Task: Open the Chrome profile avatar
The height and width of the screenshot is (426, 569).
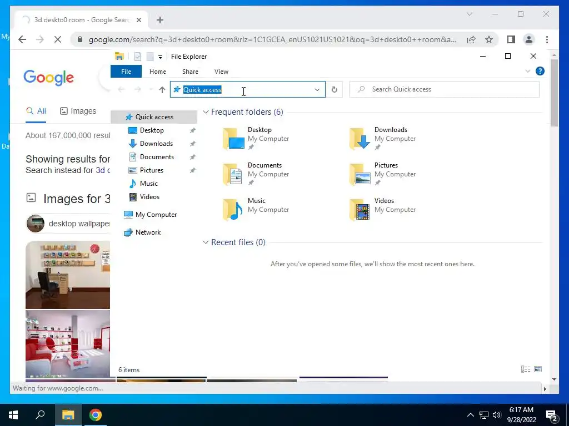Action: pos(529,39)
